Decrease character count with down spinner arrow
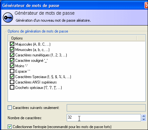The width and height of the screenshot is (148, 130). click(144, 119)
